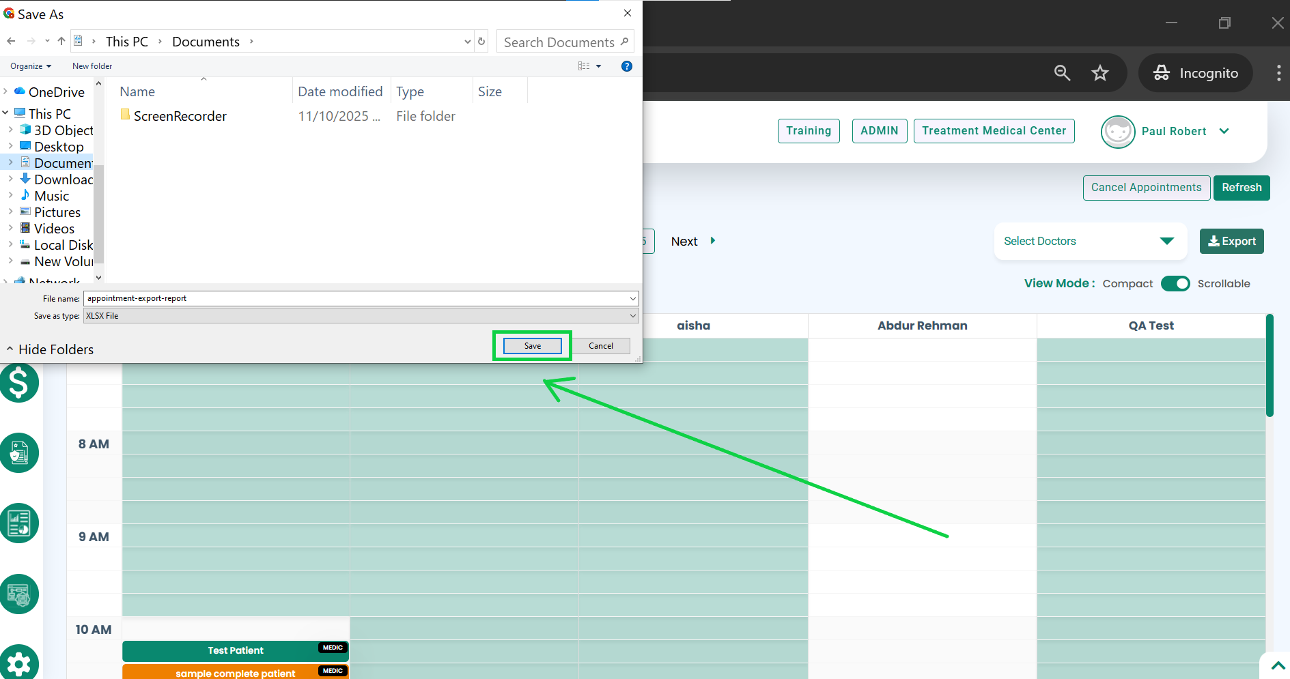Click the reports chart sidebar icon
The image size is (1290, 679).
pyautogui.click(x=19, y=523)
